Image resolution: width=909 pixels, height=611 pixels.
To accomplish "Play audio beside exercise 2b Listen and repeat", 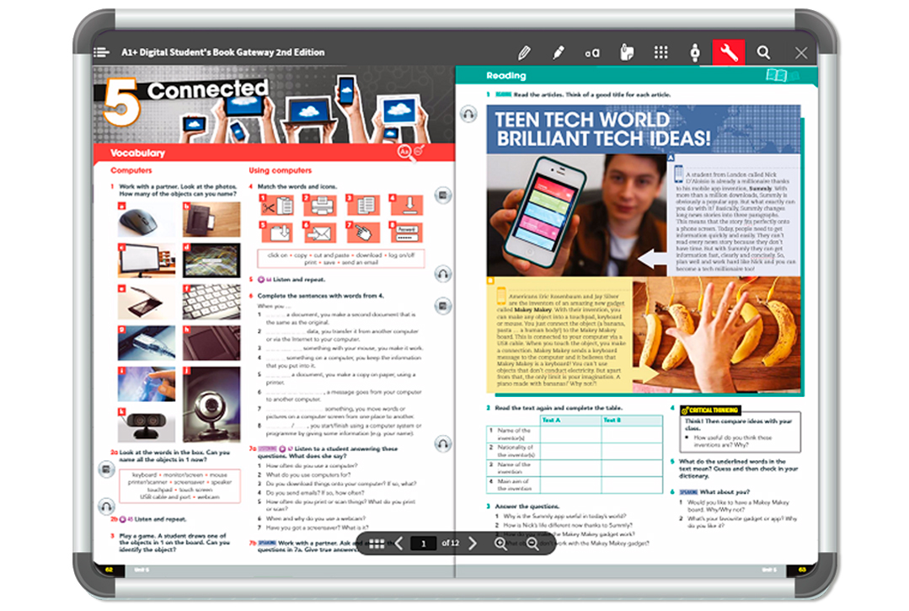I will coord(106,506).
